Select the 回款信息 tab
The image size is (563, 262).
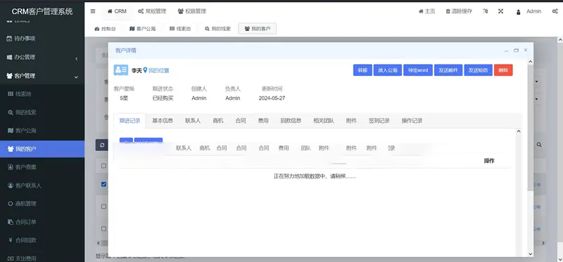click(291, 121)
